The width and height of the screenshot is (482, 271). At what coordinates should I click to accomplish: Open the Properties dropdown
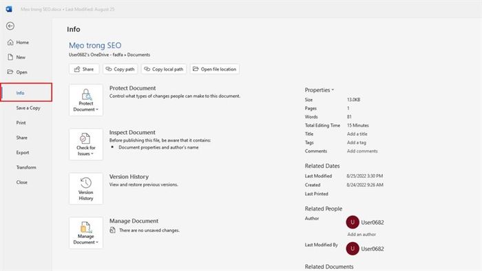(319, 90)
